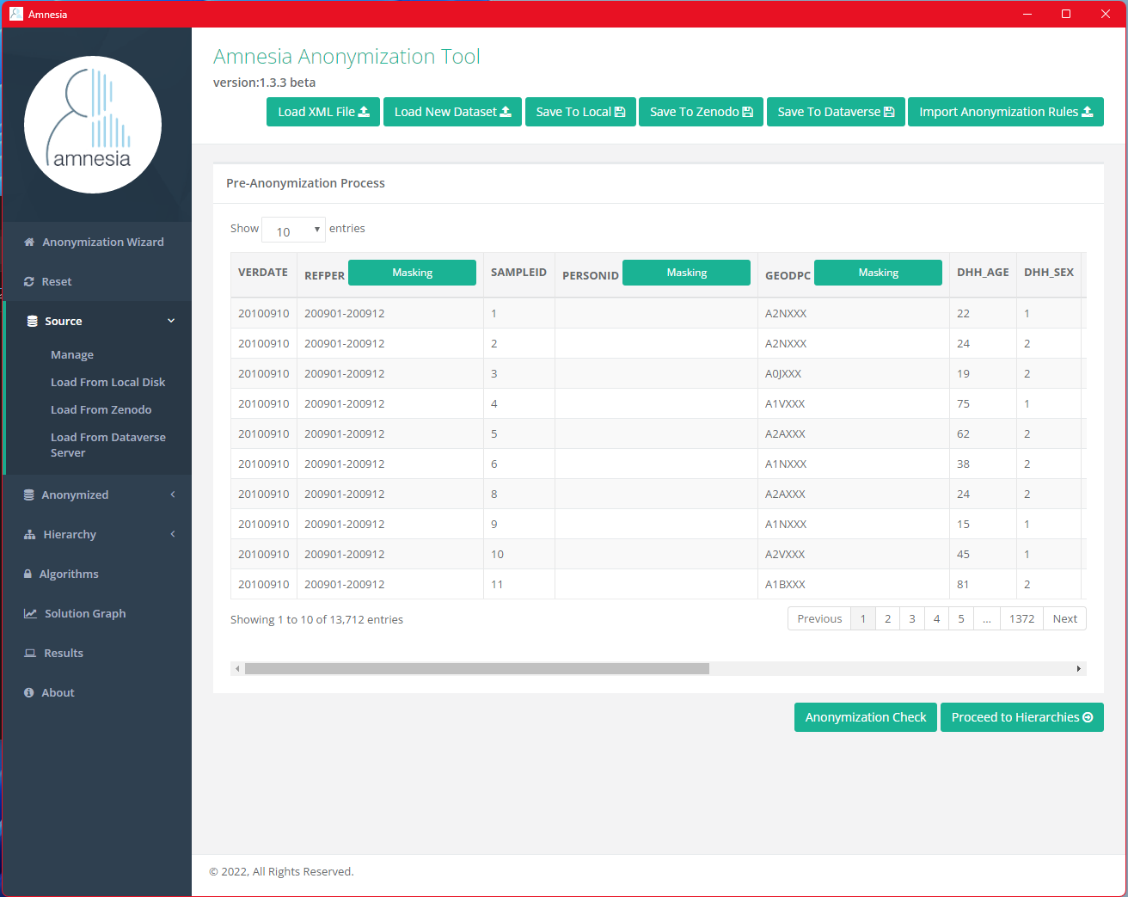The height and width of the screenshot is (897, 1128).
Task: Click the chart icon beside Solution Graph
Action: click(30, 614)
